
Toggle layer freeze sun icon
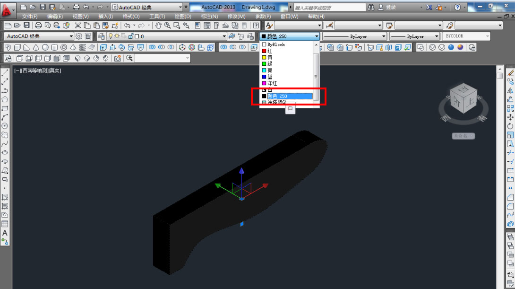click(x=117, y=36)
